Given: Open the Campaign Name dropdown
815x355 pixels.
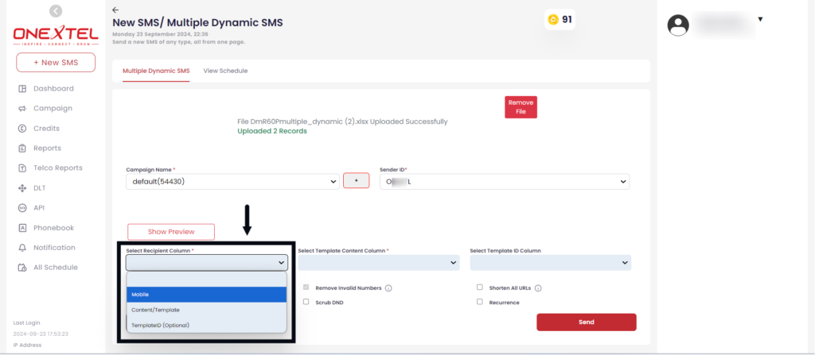Looking at the screenshot, I should (233, 181).
